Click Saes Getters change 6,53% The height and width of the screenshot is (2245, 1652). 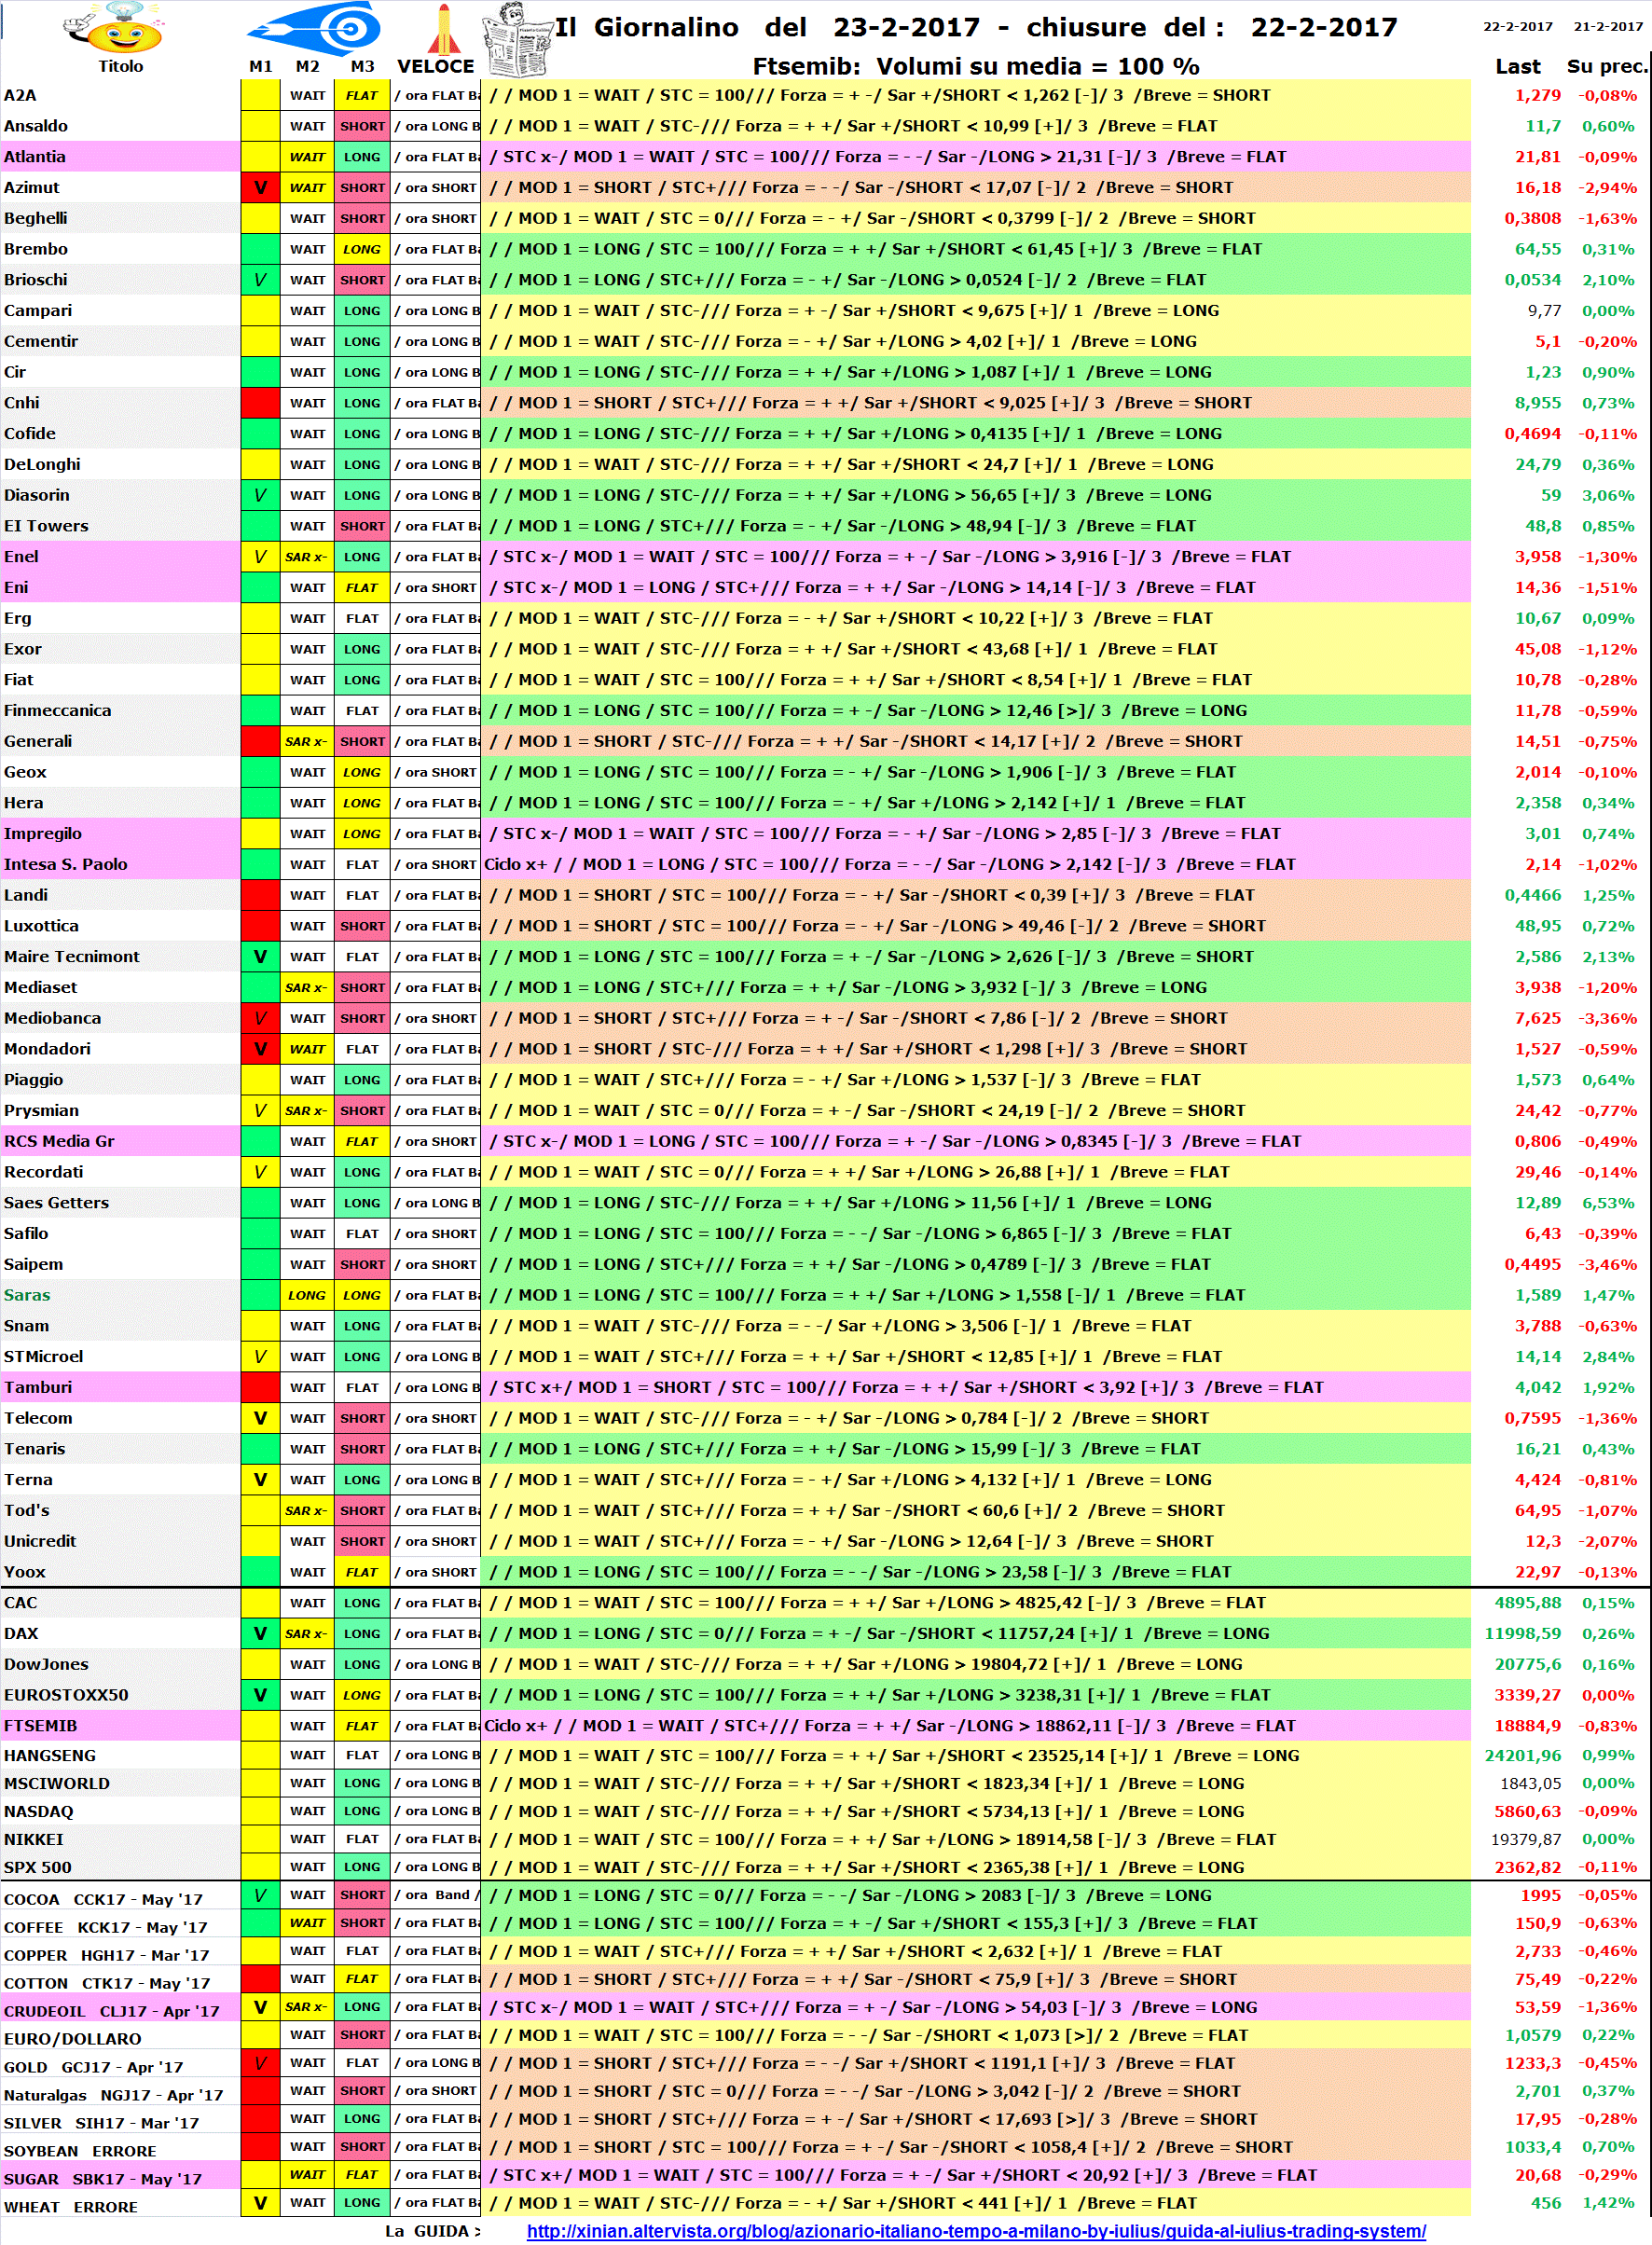point(1609,1203)
